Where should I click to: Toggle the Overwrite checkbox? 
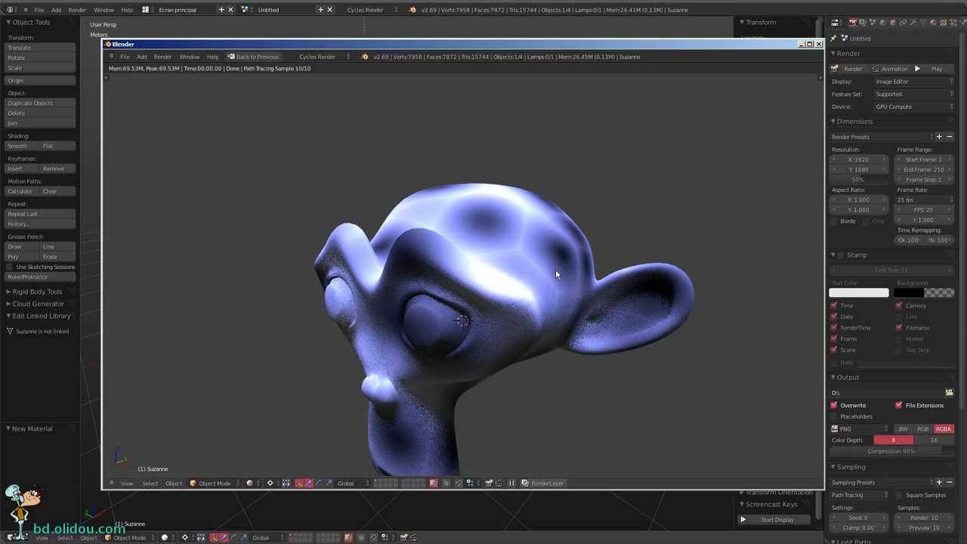tap(834, 406)
